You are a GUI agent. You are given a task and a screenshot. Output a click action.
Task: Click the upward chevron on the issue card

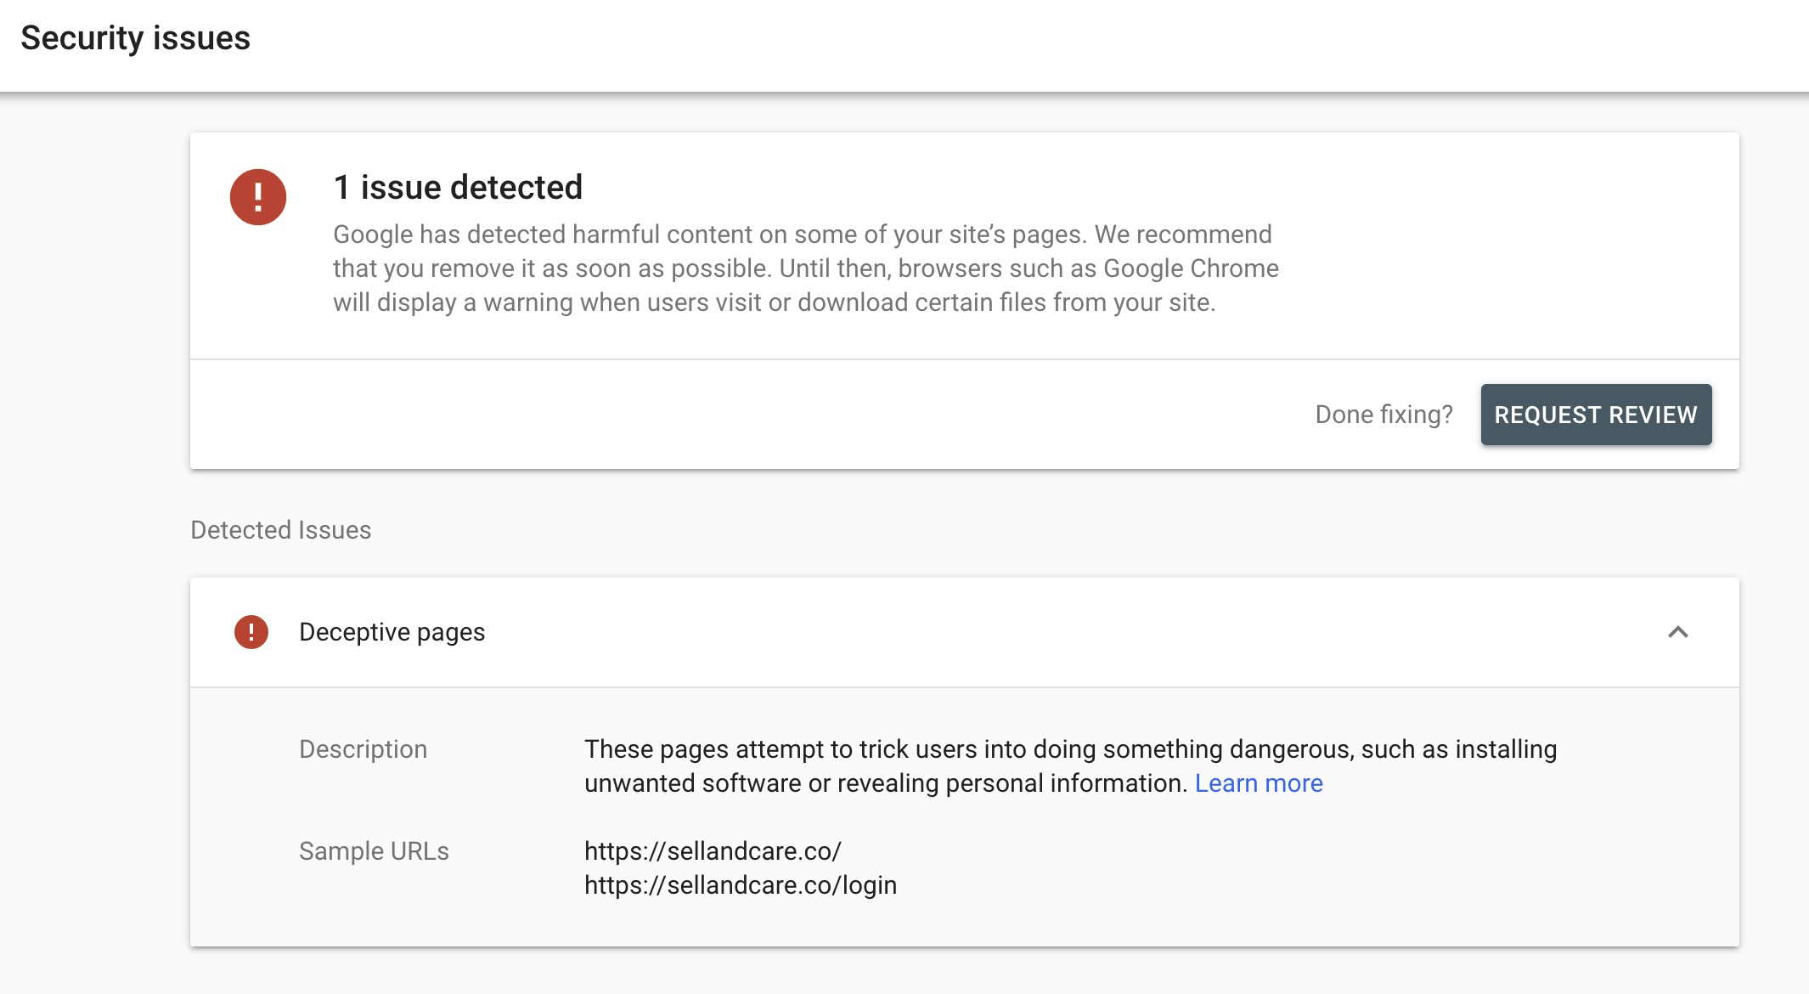point(1677,633)
